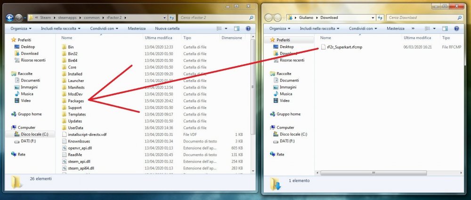This screenshot has height=200, width=471.
Task: Open view options dropdown in Download window
Action: [434, 29]
